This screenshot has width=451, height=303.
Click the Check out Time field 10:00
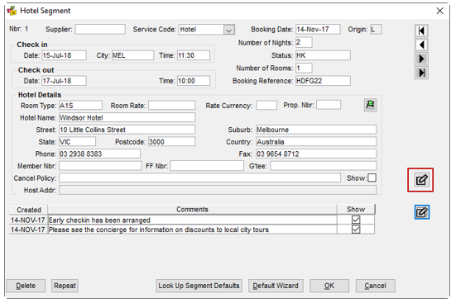[x=194, y=81]
